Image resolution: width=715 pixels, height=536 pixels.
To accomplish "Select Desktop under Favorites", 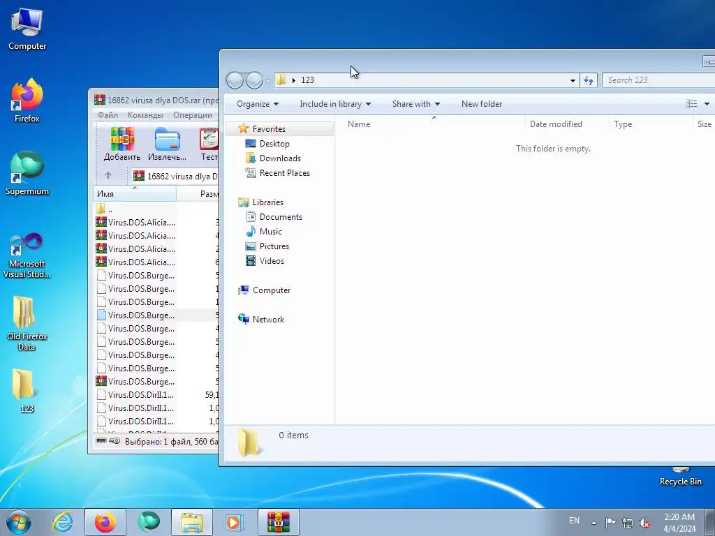I will (274, 144).
